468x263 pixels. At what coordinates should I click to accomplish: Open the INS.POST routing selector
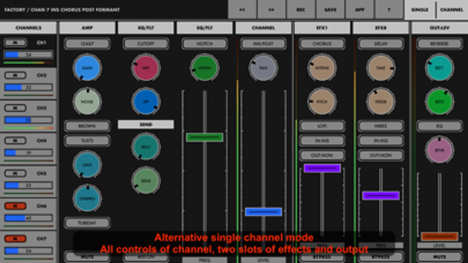(x=263, y=44)
